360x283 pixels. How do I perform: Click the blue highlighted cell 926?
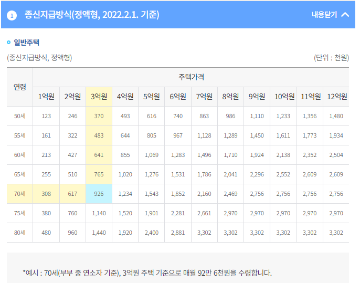tap(99, 194)
